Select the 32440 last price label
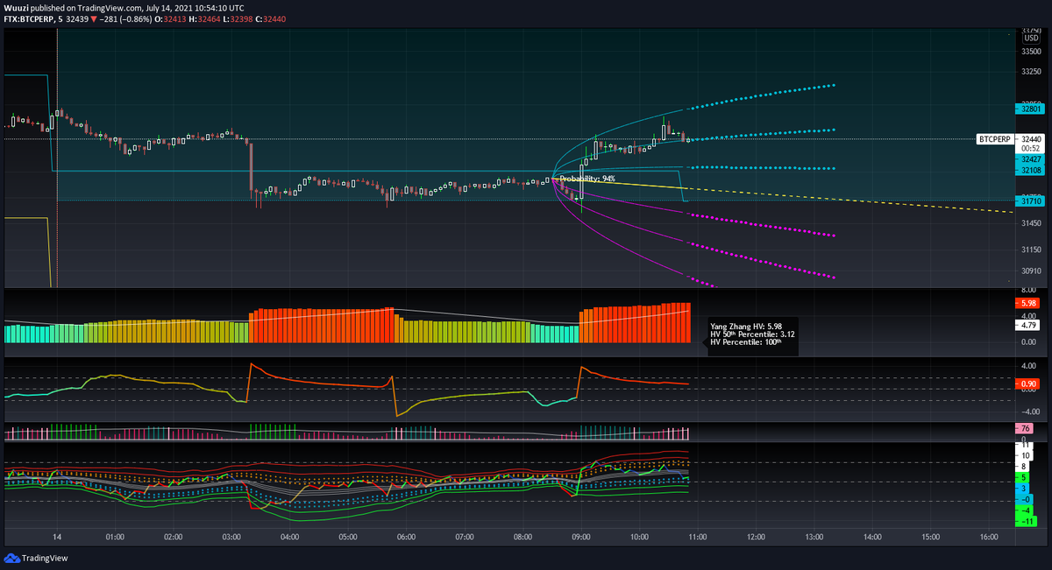 click(x=1029, y=139)
